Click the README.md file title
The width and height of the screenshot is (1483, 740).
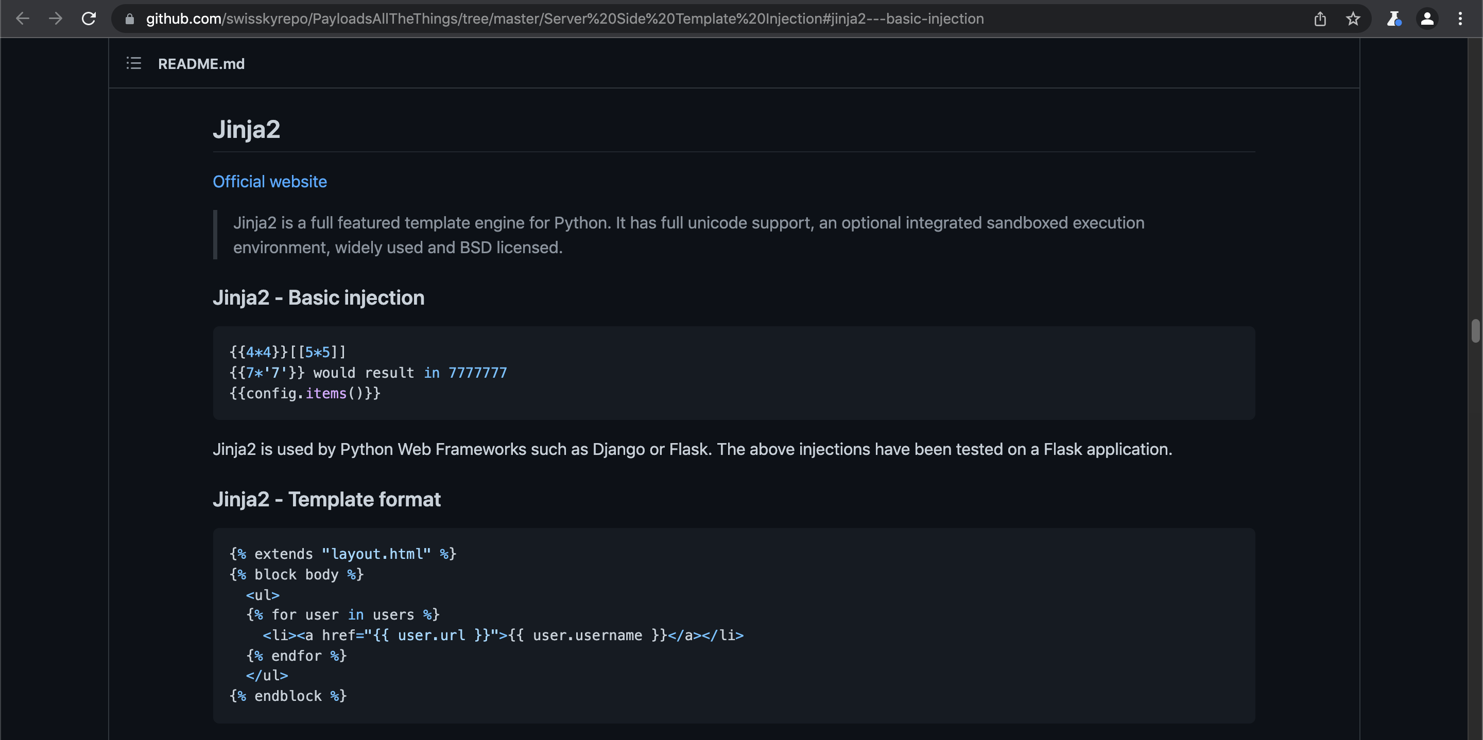(x=201, y=64)
